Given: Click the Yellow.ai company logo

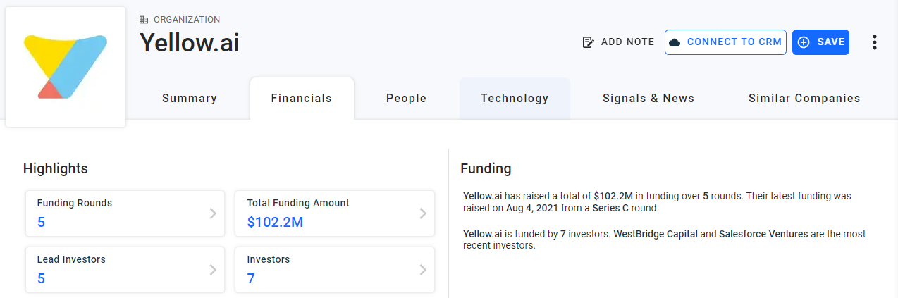Looking at the screenshot, I should pyautogui.click(x=66, y=67).
